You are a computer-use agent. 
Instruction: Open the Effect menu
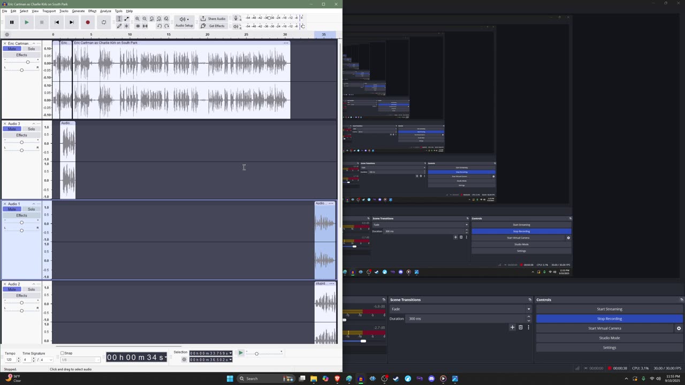coord(92,11)
